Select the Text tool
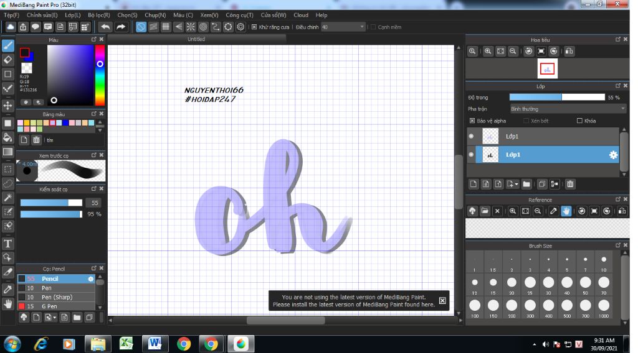Image resolution: width=638 pixels, height=353 pixels. click(7, 244)
